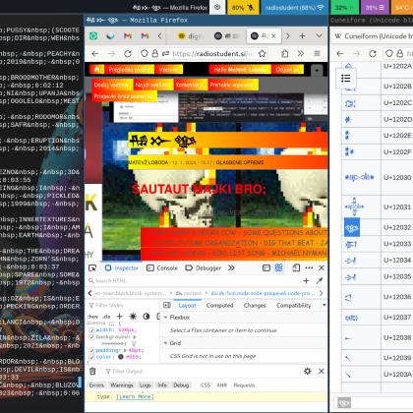Image resolution: width=413 pixels, height=413 pixels.
Task: Uncheck the color #555 declaration
Action: [x=91, y=357]
